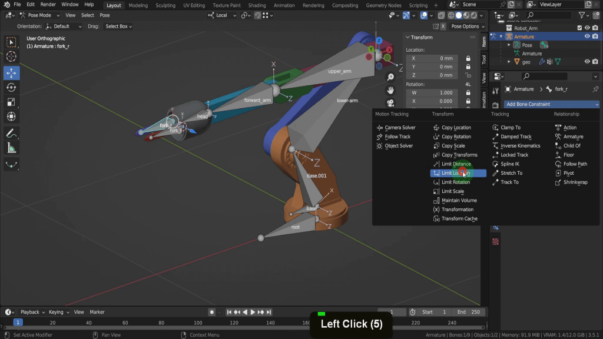603x339 pixels.
Task: Activate the Cursor tool
Action: (11, 56)
